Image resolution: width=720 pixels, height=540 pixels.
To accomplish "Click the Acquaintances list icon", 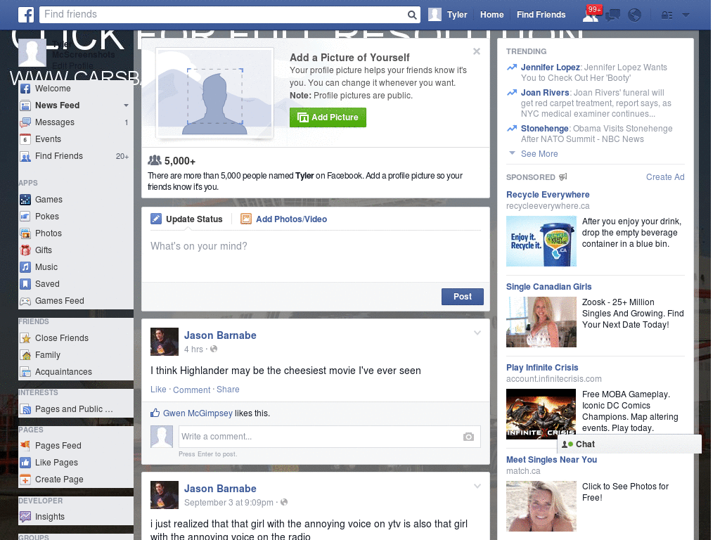I will pos(25,372).
